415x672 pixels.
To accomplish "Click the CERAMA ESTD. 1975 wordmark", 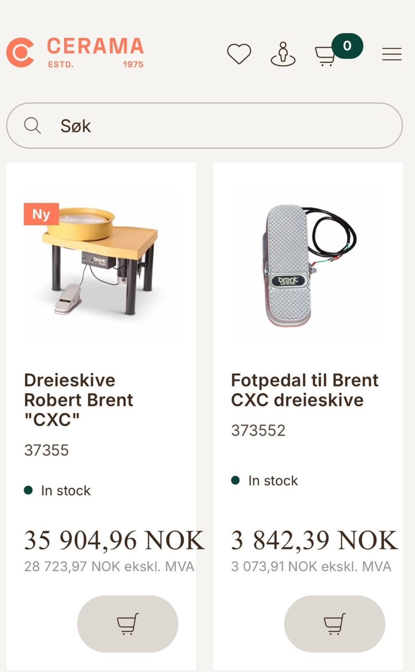I will [95, 52].
